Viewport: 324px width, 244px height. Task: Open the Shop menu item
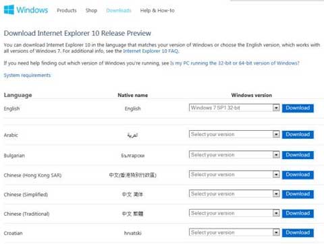[91, 11]
